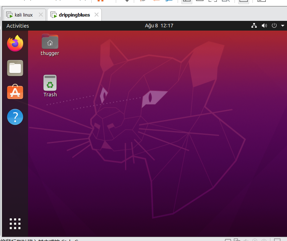The height and width of the screenshot is (241, 287).
Task: Open the Help icon in the dock
Action: pyautogui.click(x=15, y=117)
